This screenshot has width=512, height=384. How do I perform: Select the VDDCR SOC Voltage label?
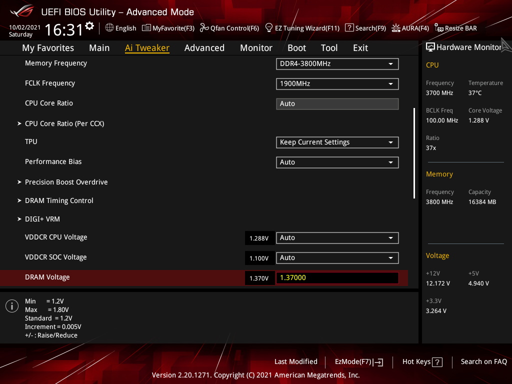click(x=56, y=257)
